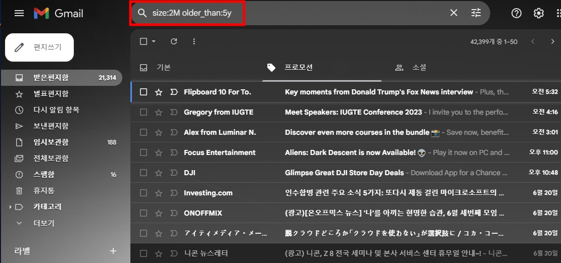Go to the next page arrow
Screen dimensions: 561x263
tap(552, 41)
